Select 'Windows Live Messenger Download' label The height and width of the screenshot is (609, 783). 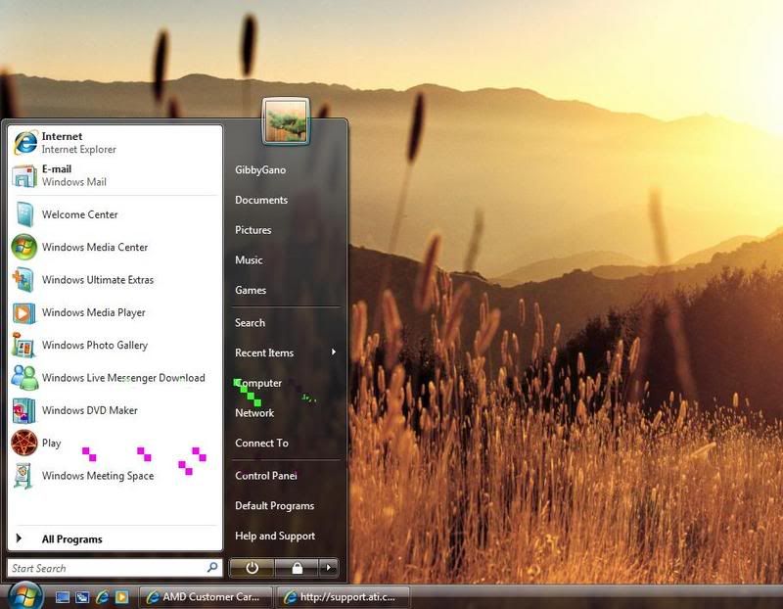[x=123, y=378]
